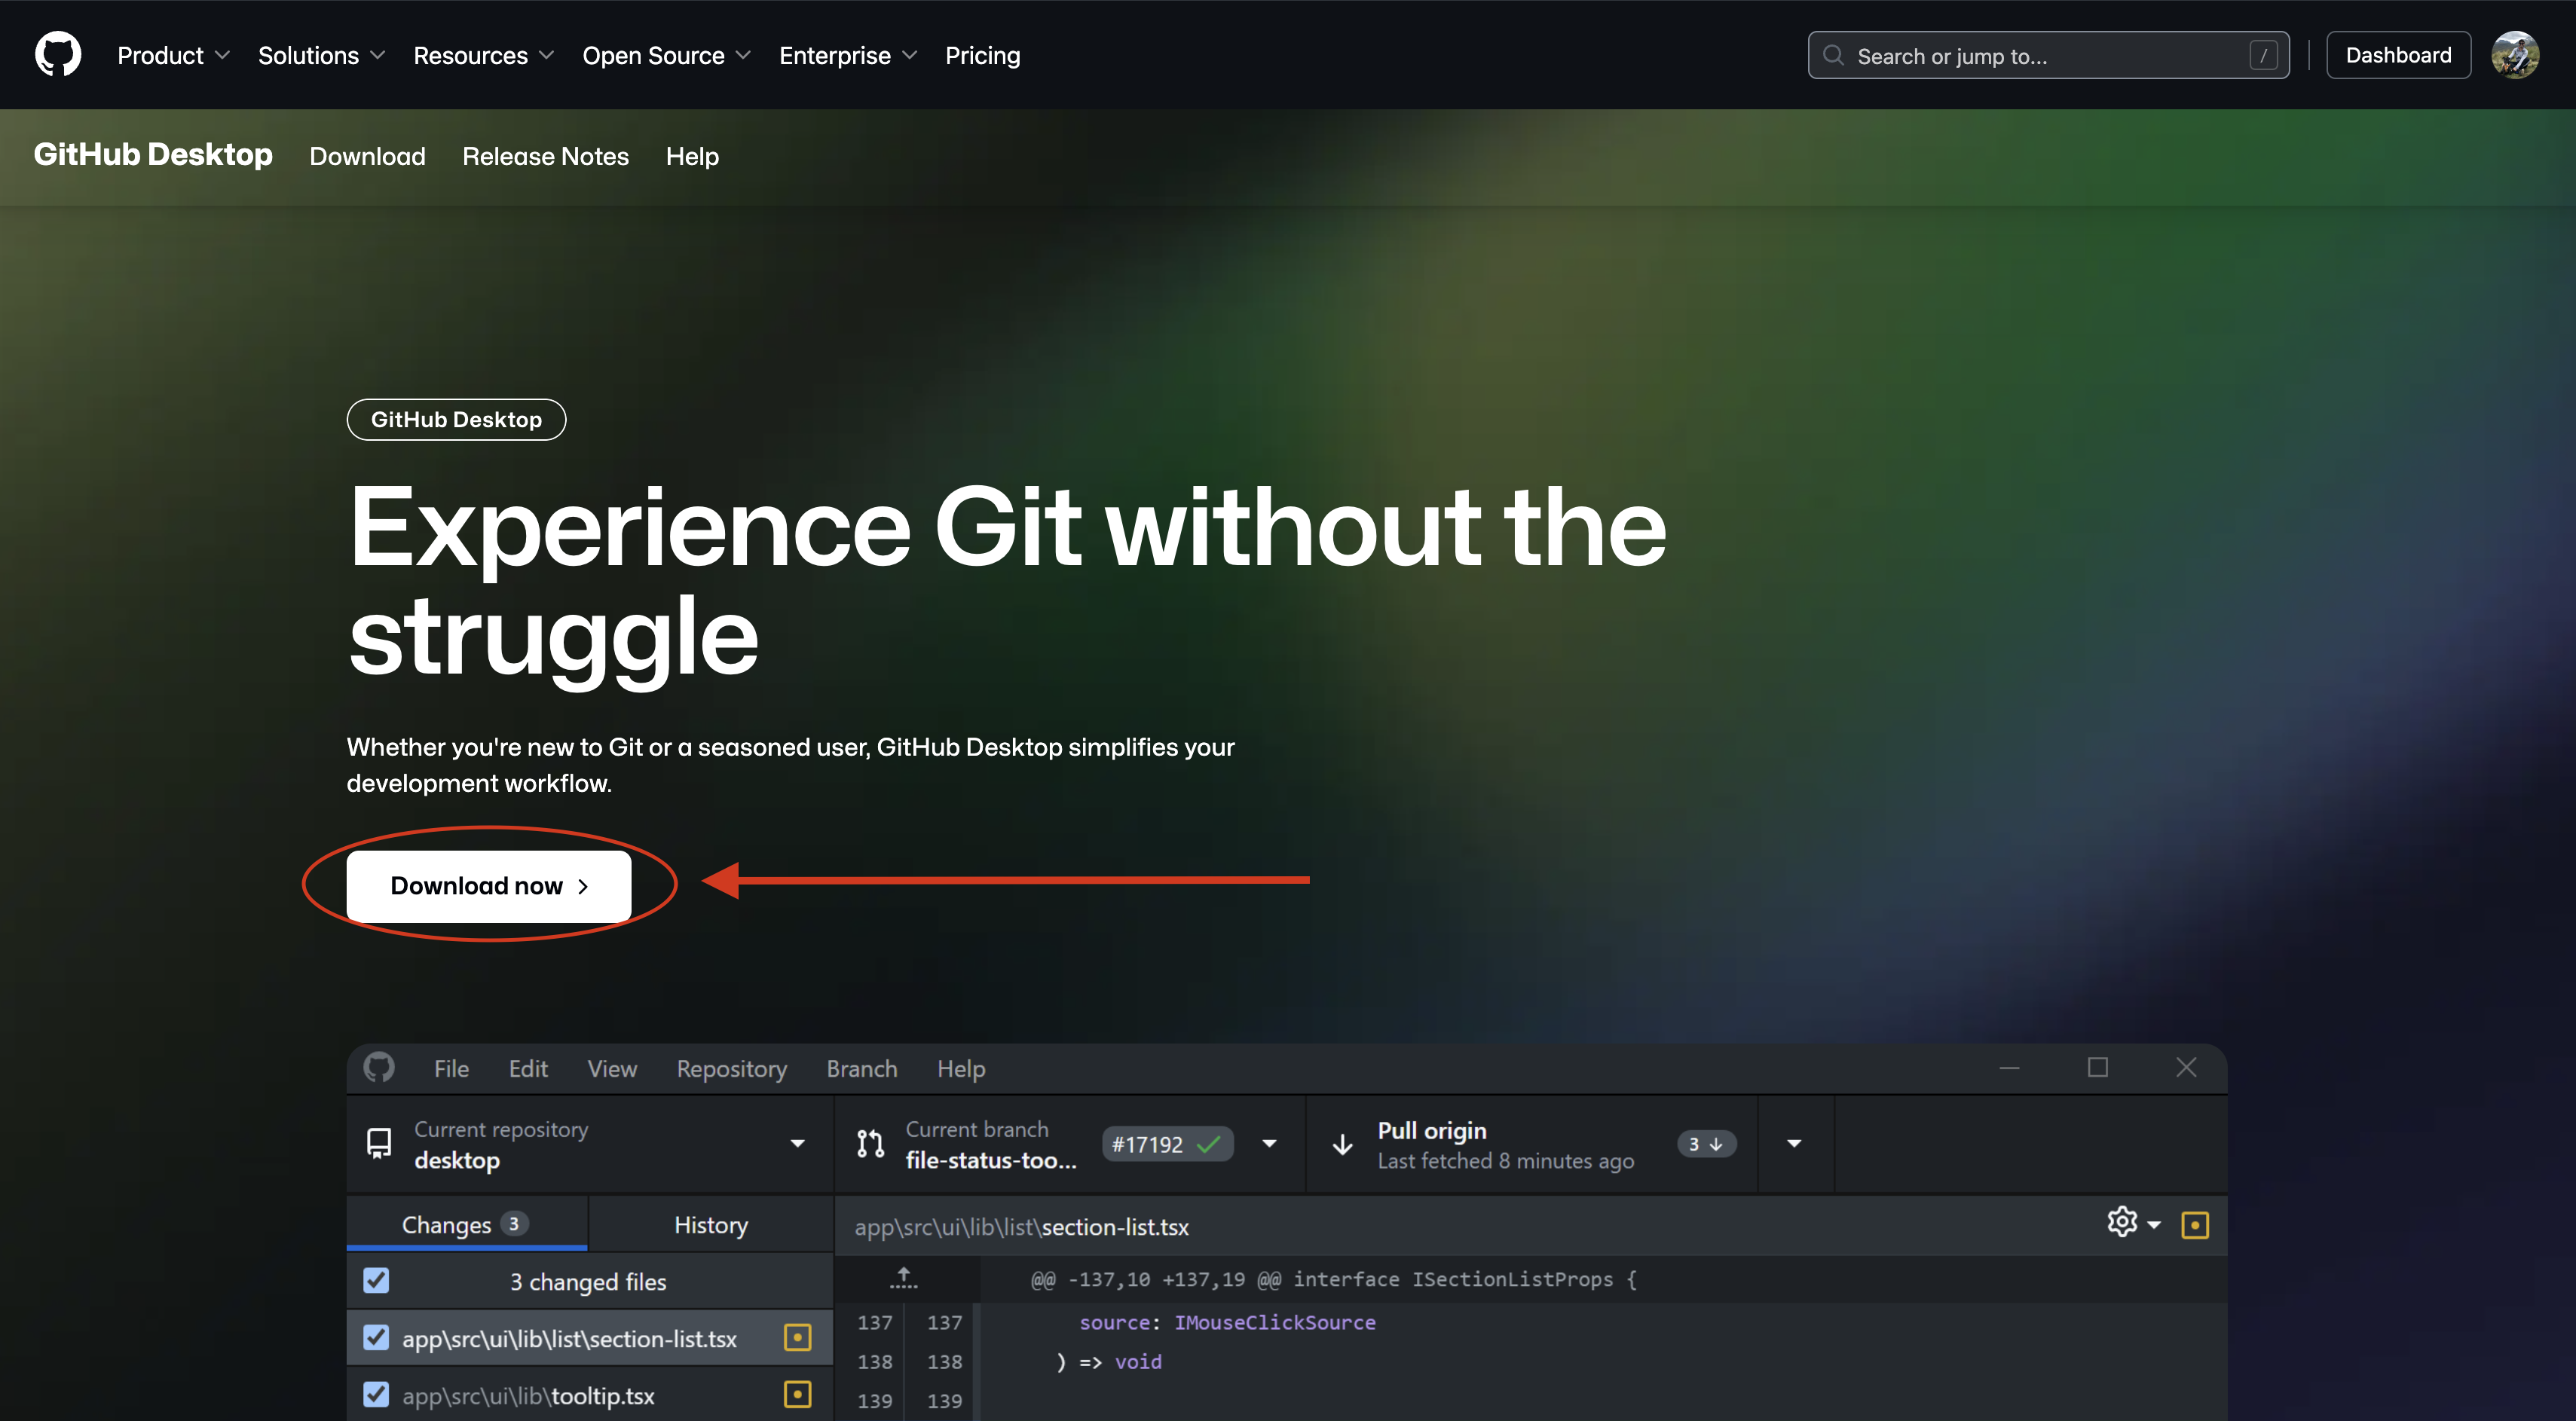This screenshot has height=1421, width=2576.
Task: Open the Release Notes link
Action: [x=546, y=156]
